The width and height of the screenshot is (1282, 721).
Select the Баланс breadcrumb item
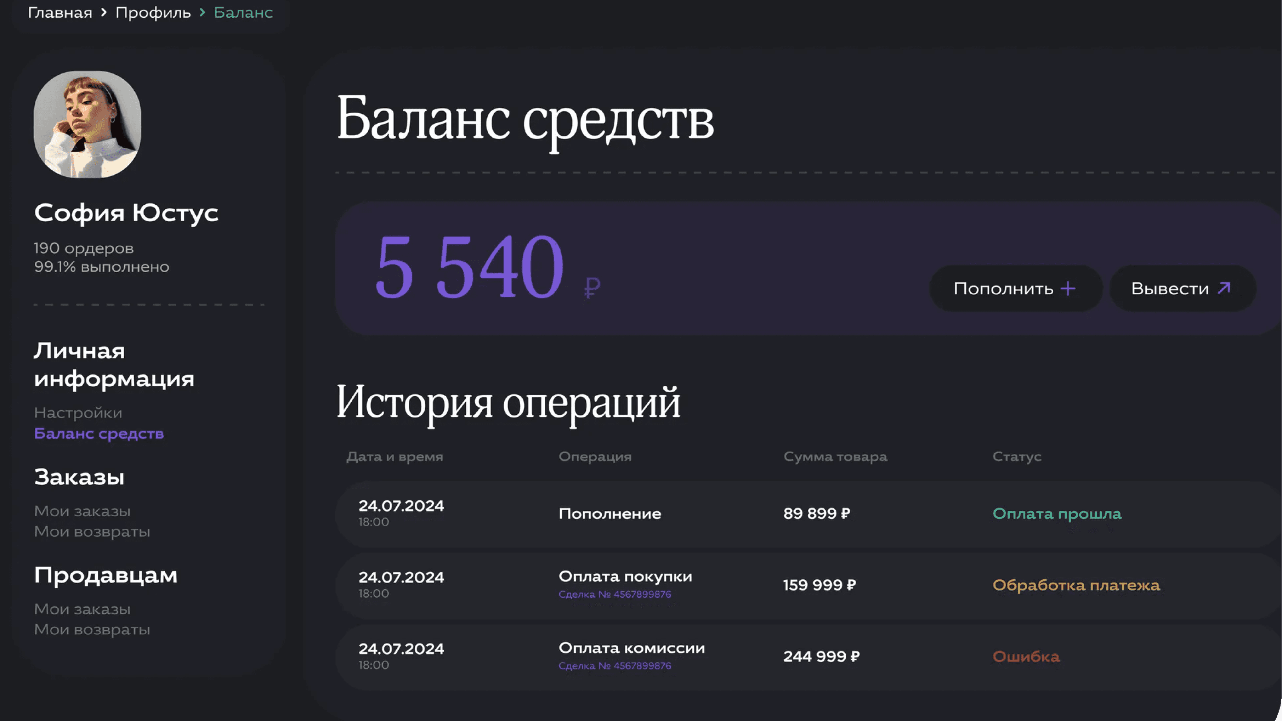[x=243, y=12]
